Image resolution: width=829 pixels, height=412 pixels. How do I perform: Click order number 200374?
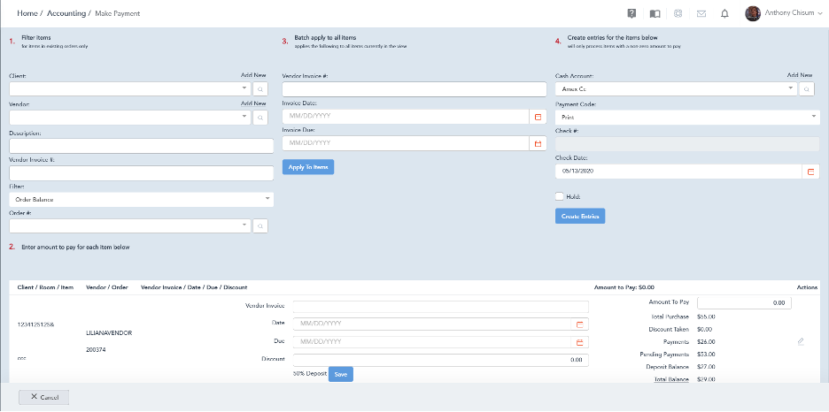(x=96, y=350)
